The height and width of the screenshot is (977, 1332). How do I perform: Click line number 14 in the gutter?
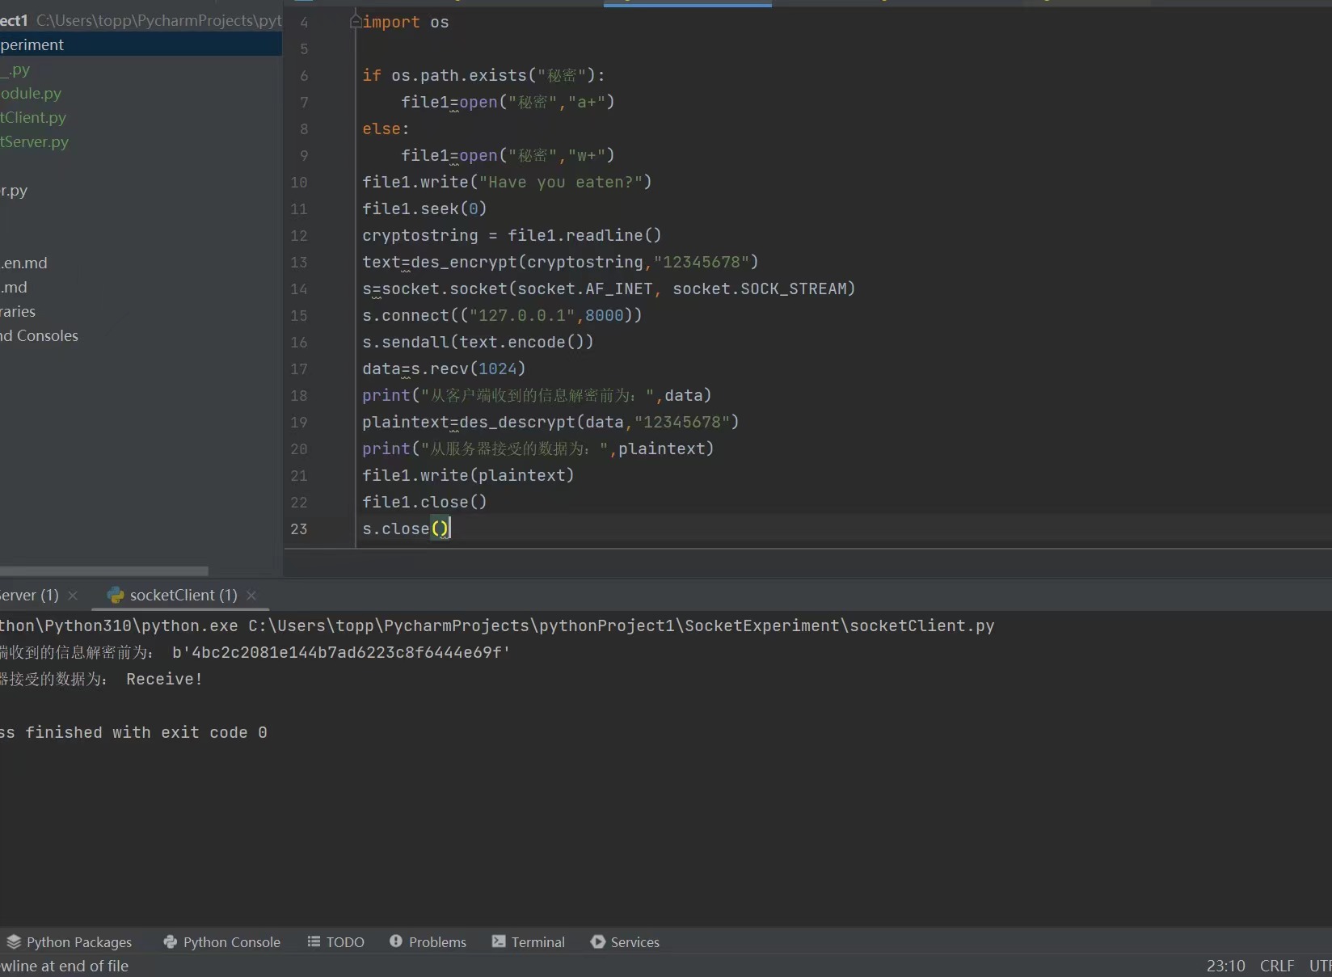click(299, 289)
